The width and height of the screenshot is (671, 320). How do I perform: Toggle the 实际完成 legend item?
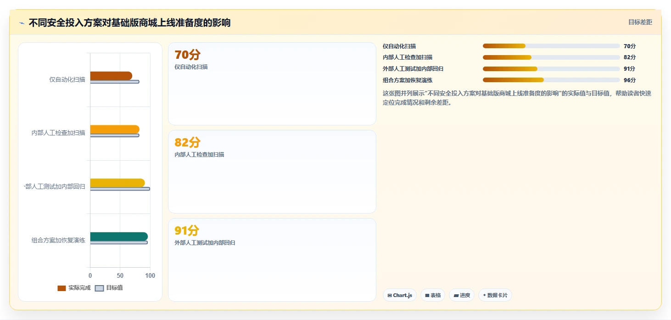74,288
